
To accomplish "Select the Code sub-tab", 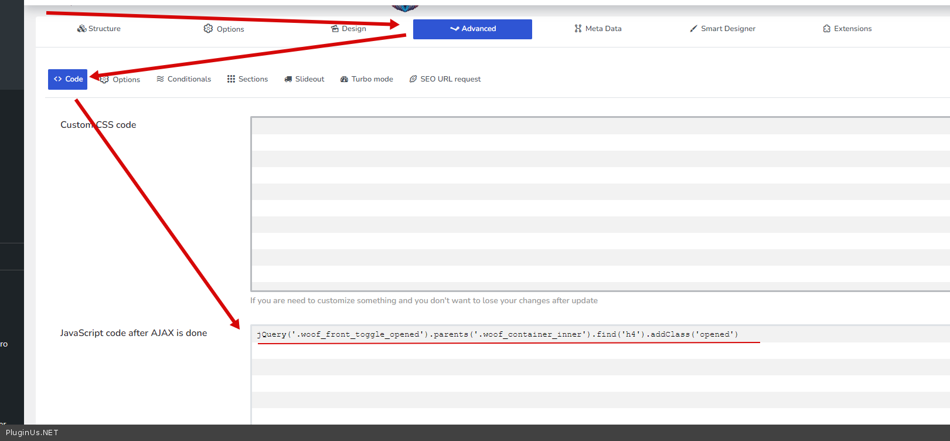I will [67, 79].
